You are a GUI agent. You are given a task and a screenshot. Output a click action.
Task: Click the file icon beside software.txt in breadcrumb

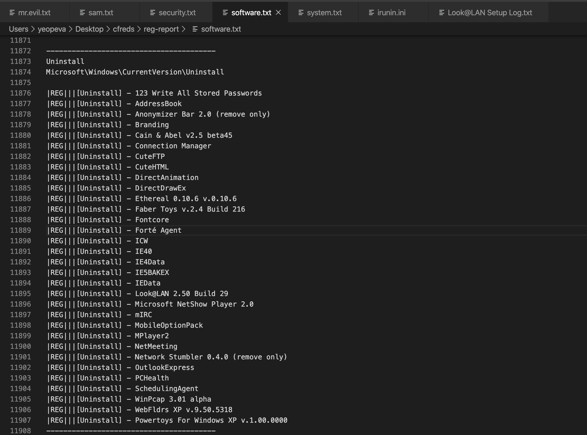(195, 29)
